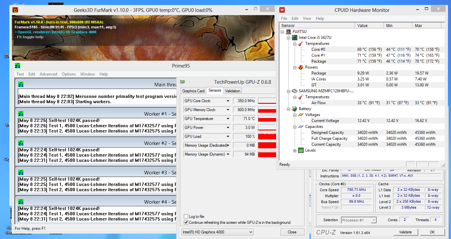Click the Powers flame icon
Image resolution: width=451 pixels, height=239 pixels.
click(x=301, y=67)
